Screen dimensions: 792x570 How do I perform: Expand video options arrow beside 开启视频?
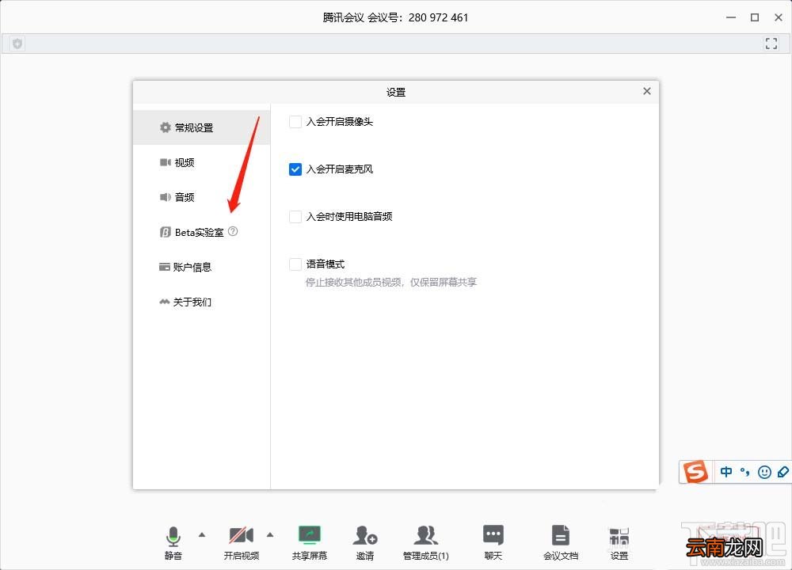(x=270, y=534)
